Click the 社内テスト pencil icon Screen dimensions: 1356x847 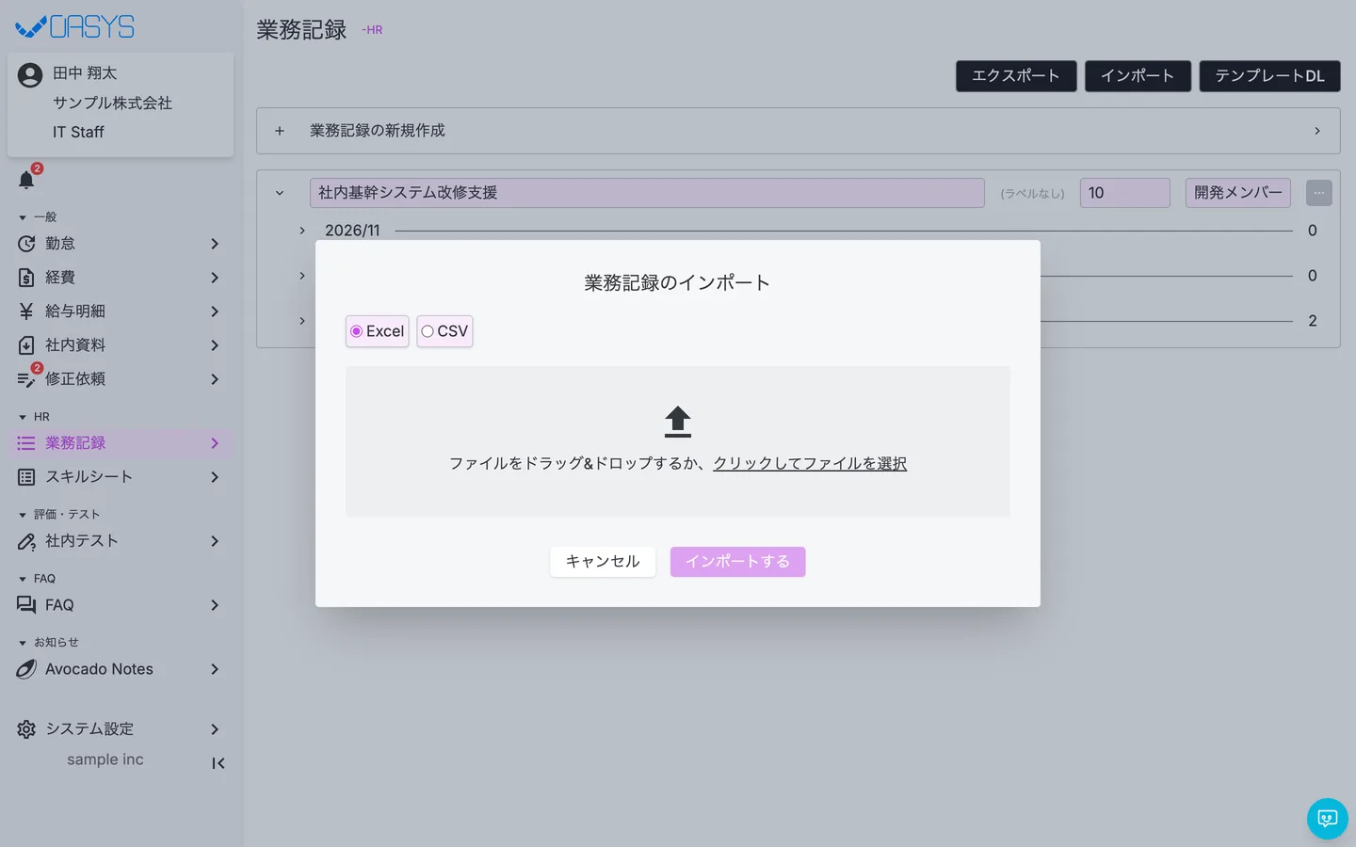(26, 541)
